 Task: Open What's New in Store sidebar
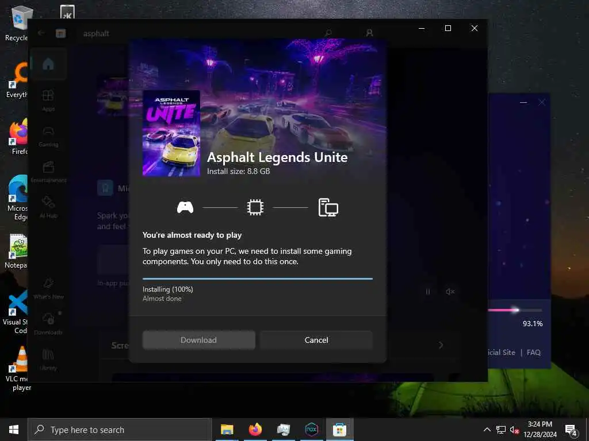click(48, 288)
